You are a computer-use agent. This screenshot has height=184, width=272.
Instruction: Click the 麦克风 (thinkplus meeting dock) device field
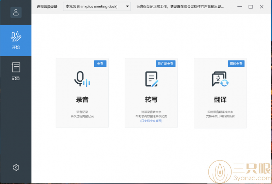coord(97,6)
